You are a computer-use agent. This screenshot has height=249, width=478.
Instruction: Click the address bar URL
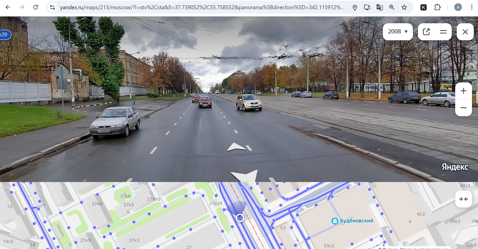(x=202, y=7)
